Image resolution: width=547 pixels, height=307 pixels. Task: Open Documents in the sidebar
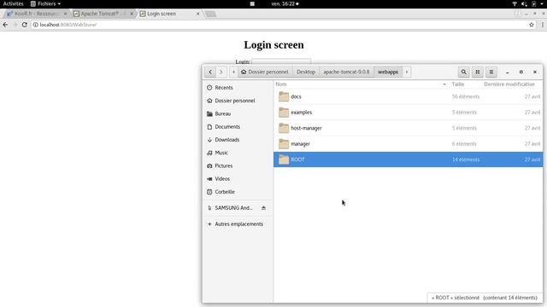[x=238, y=127]
